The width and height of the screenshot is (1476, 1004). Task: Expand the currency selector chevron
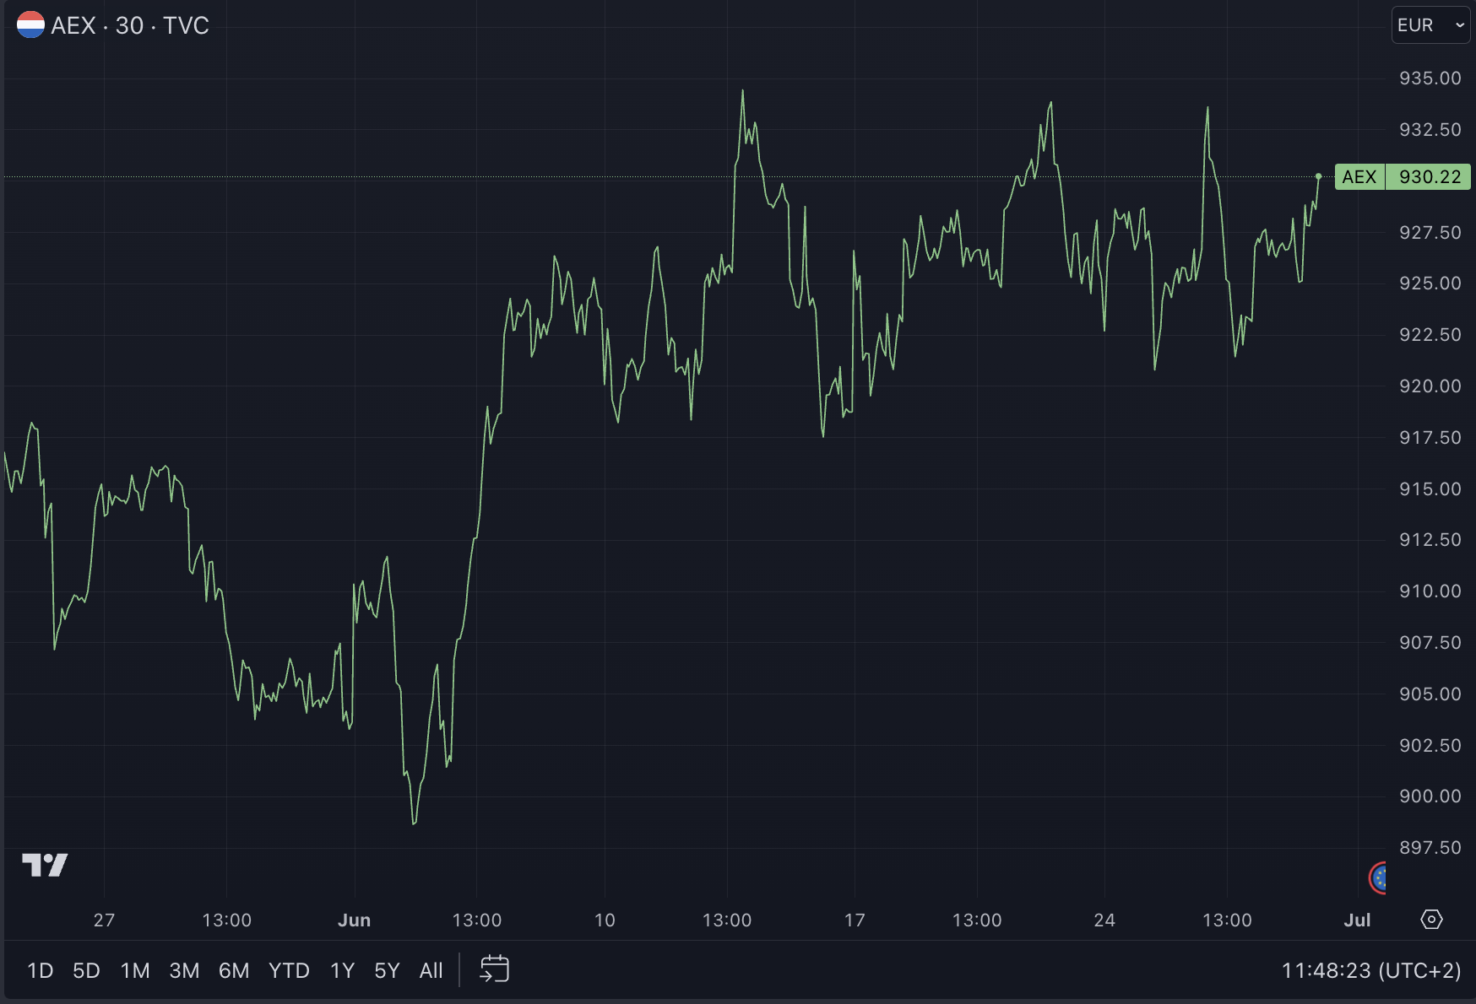1460,25
